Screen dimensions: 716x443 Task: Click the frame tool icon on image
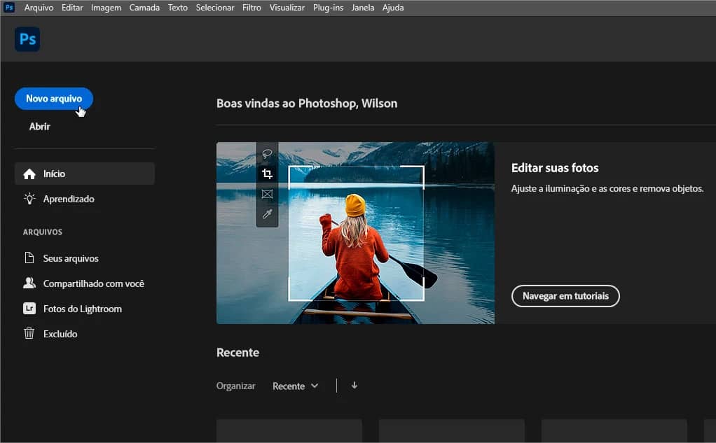tap(267, 194)
